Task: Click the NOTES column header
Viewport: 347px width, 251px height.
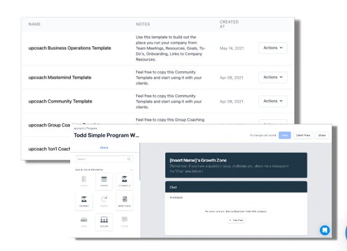Action: coord(143,24)
